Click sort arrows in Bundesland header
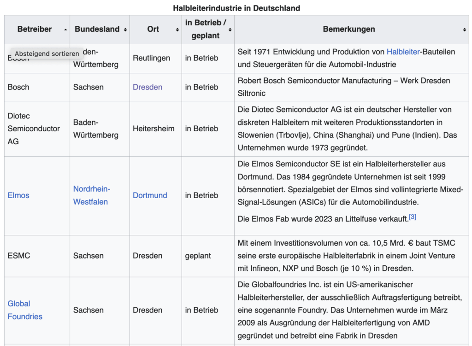 [125, 29]
